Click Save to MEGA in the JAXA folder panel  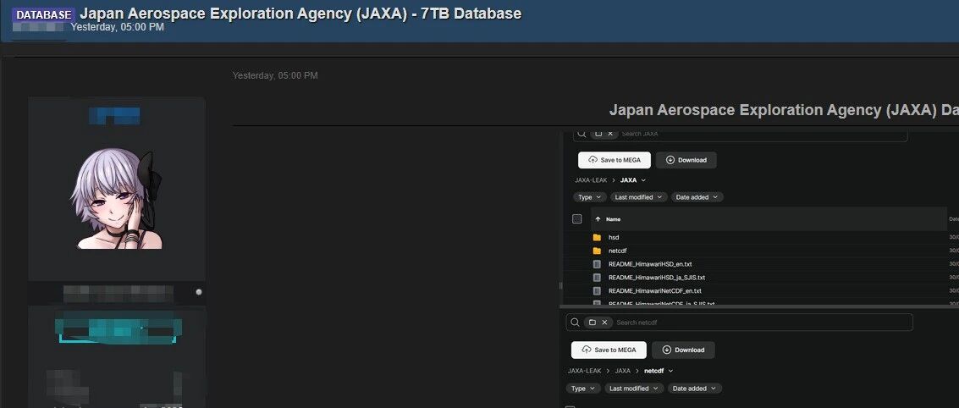pos(614,160)
